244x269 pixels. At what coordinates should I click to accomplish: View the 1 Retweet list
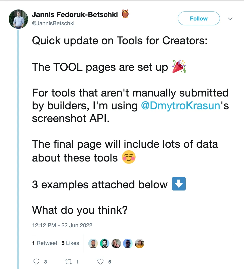[45, 243]
